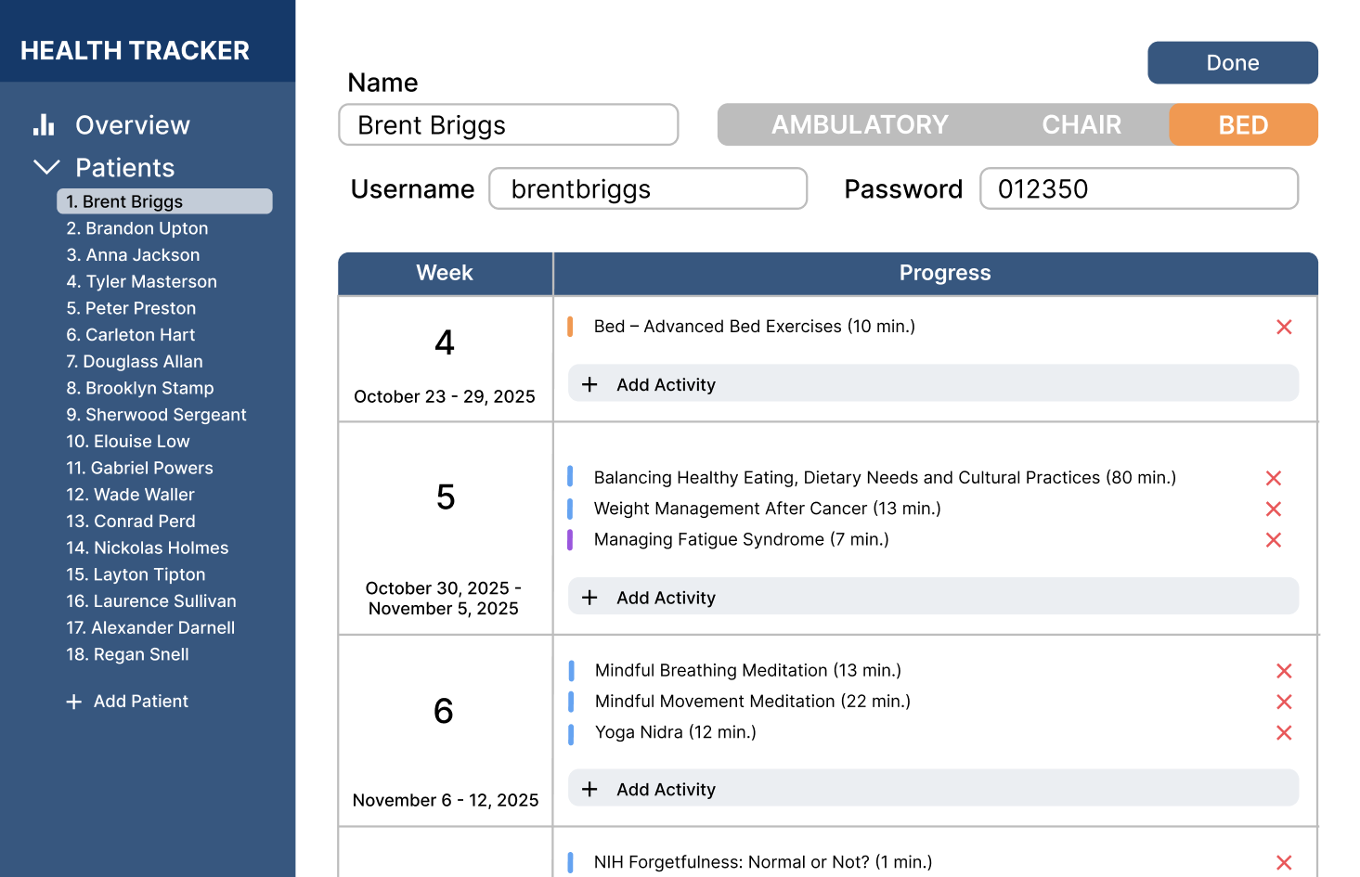Delete Weight Management After Cancer activity
1360x877 pixels.
point(1273,509)
